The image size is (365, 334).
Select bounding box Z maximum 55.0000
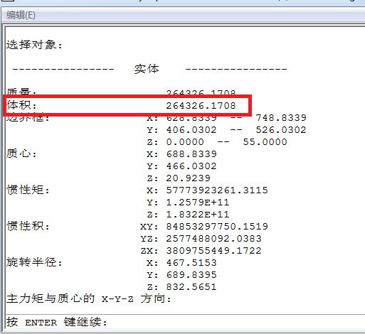point(265,142)
